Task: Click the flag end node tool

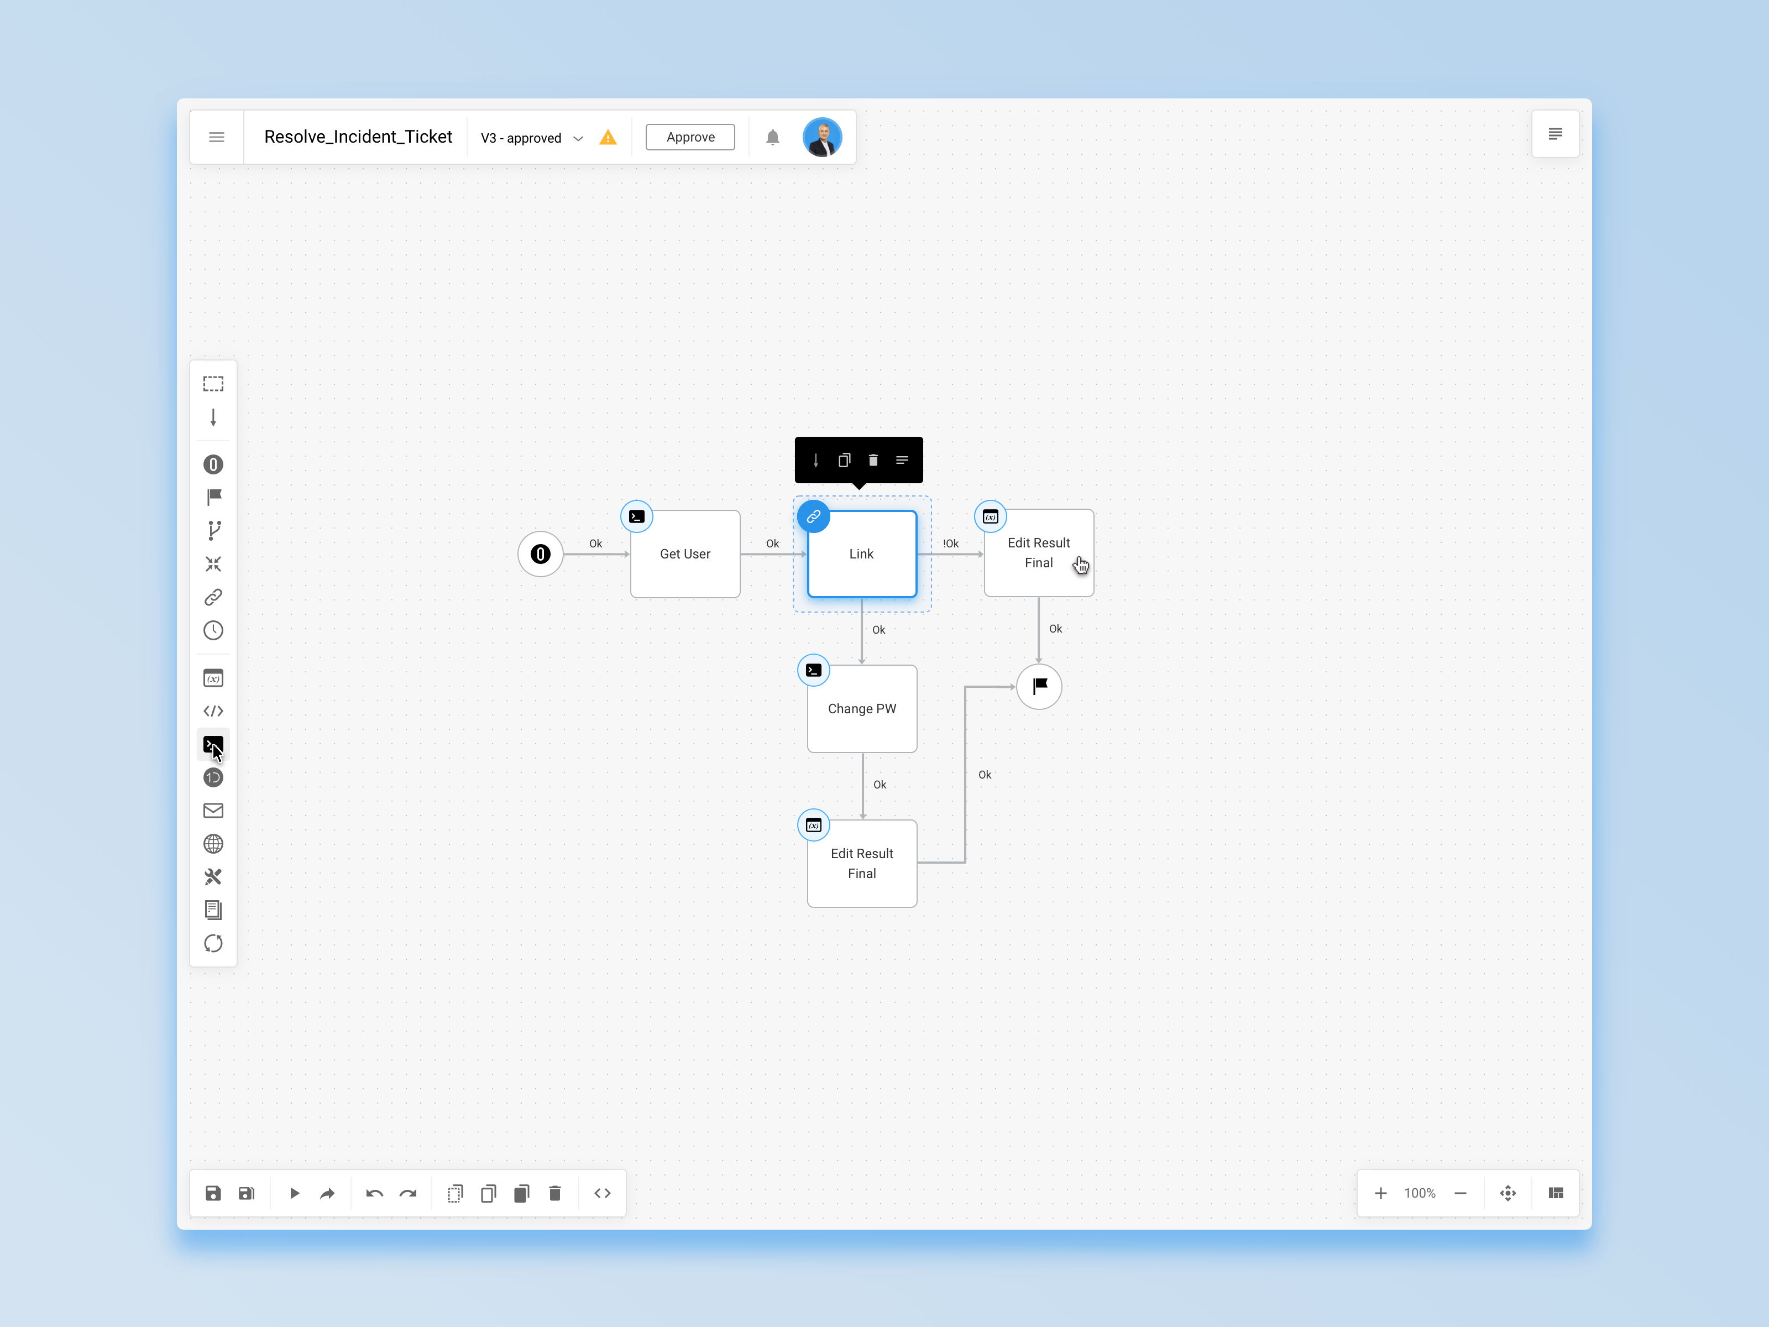Action: click(213, 497)
